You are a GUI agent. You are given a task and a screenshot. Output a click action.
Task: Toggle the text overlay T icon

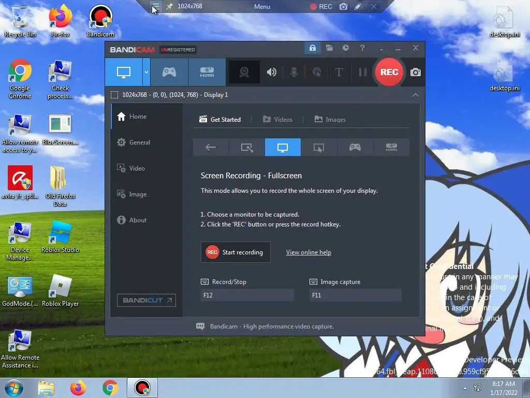[x=338, y=72]
